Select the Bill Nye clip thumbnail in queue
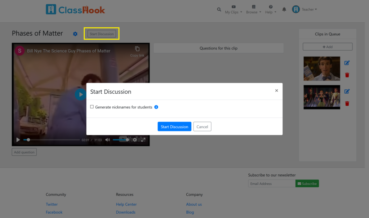This screenshot has height=218, width=369. click(x=322, y=68)
